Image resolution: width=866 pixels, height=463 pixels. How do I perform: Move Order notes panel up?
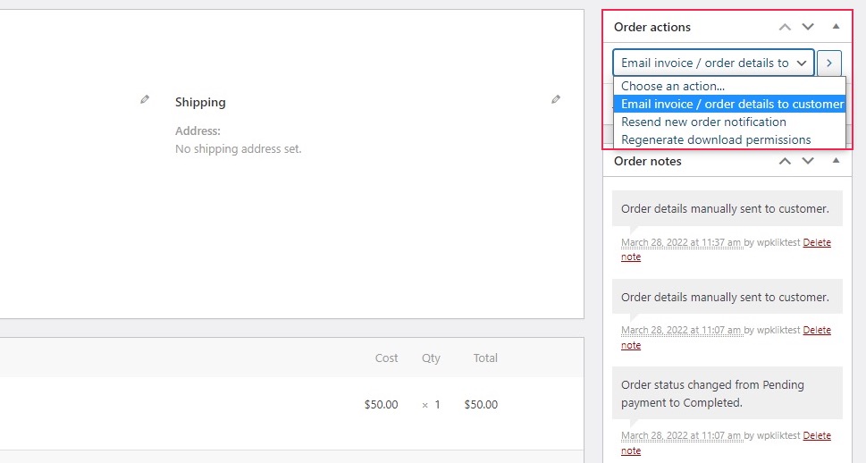tap(785, 161)
